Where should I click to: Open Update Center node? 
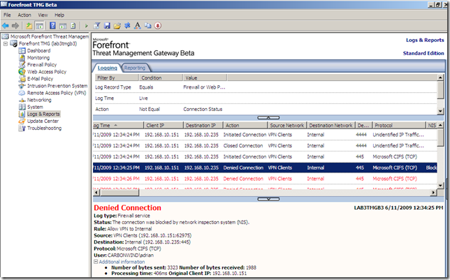(43, 121)
